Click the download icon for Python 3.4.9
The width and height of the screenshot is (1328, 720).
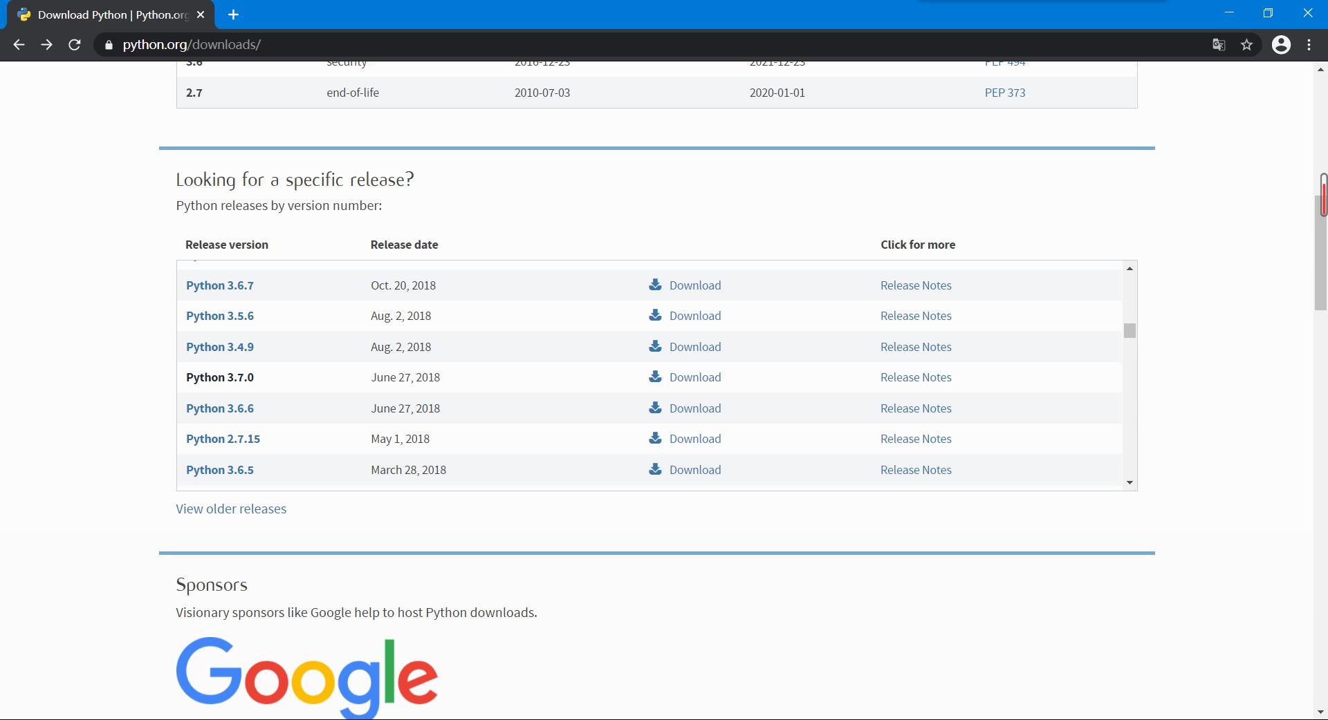(x=655, y=346)
